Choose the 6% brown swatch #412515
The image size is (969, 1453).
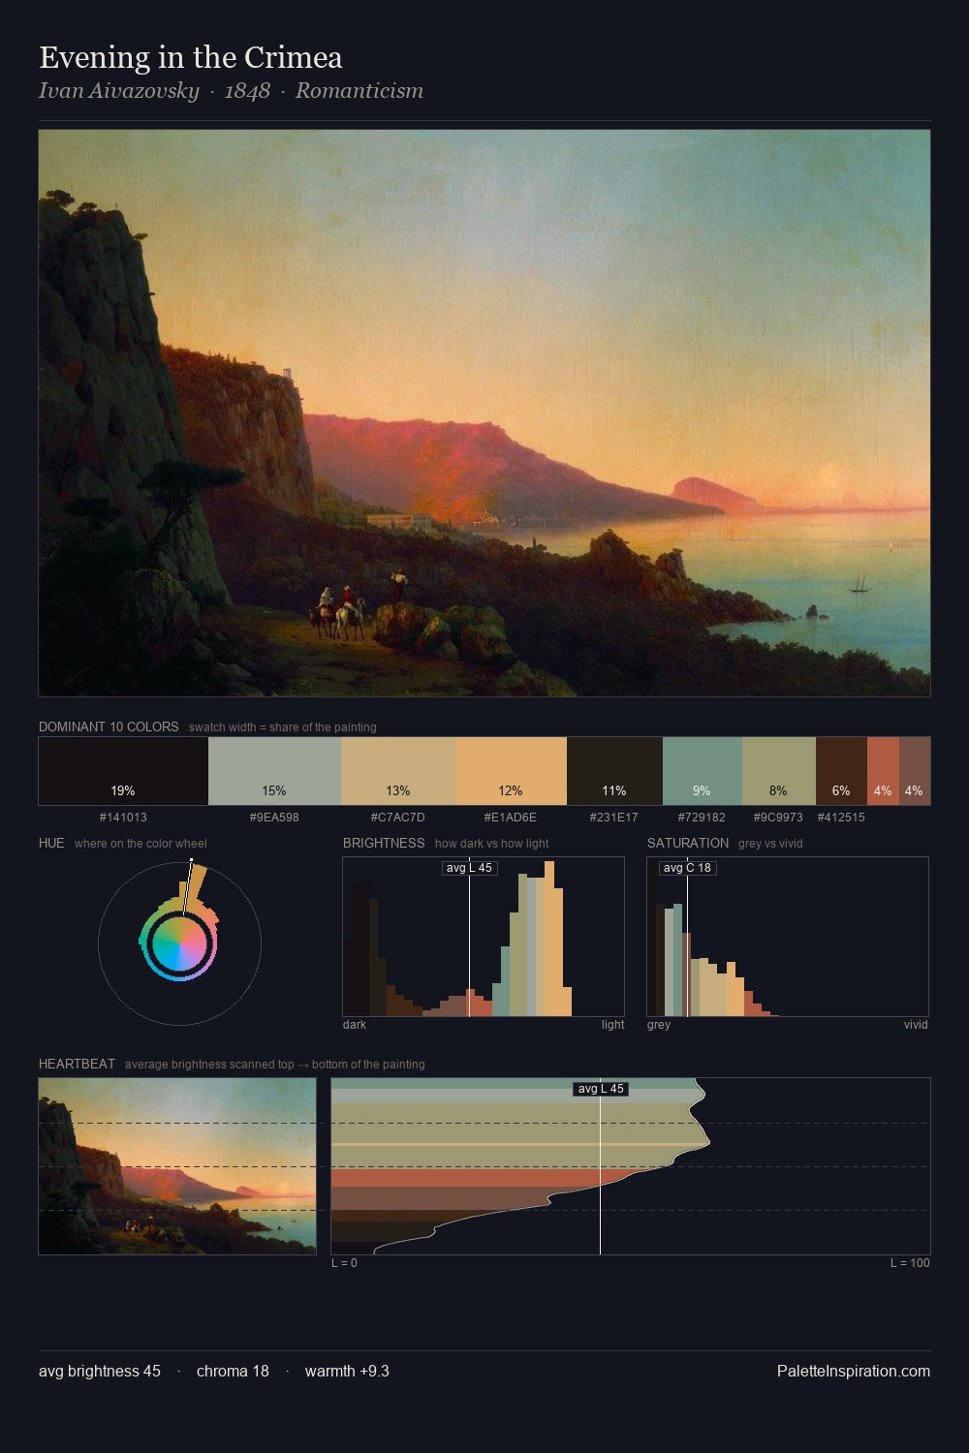[x=841, y=771]
